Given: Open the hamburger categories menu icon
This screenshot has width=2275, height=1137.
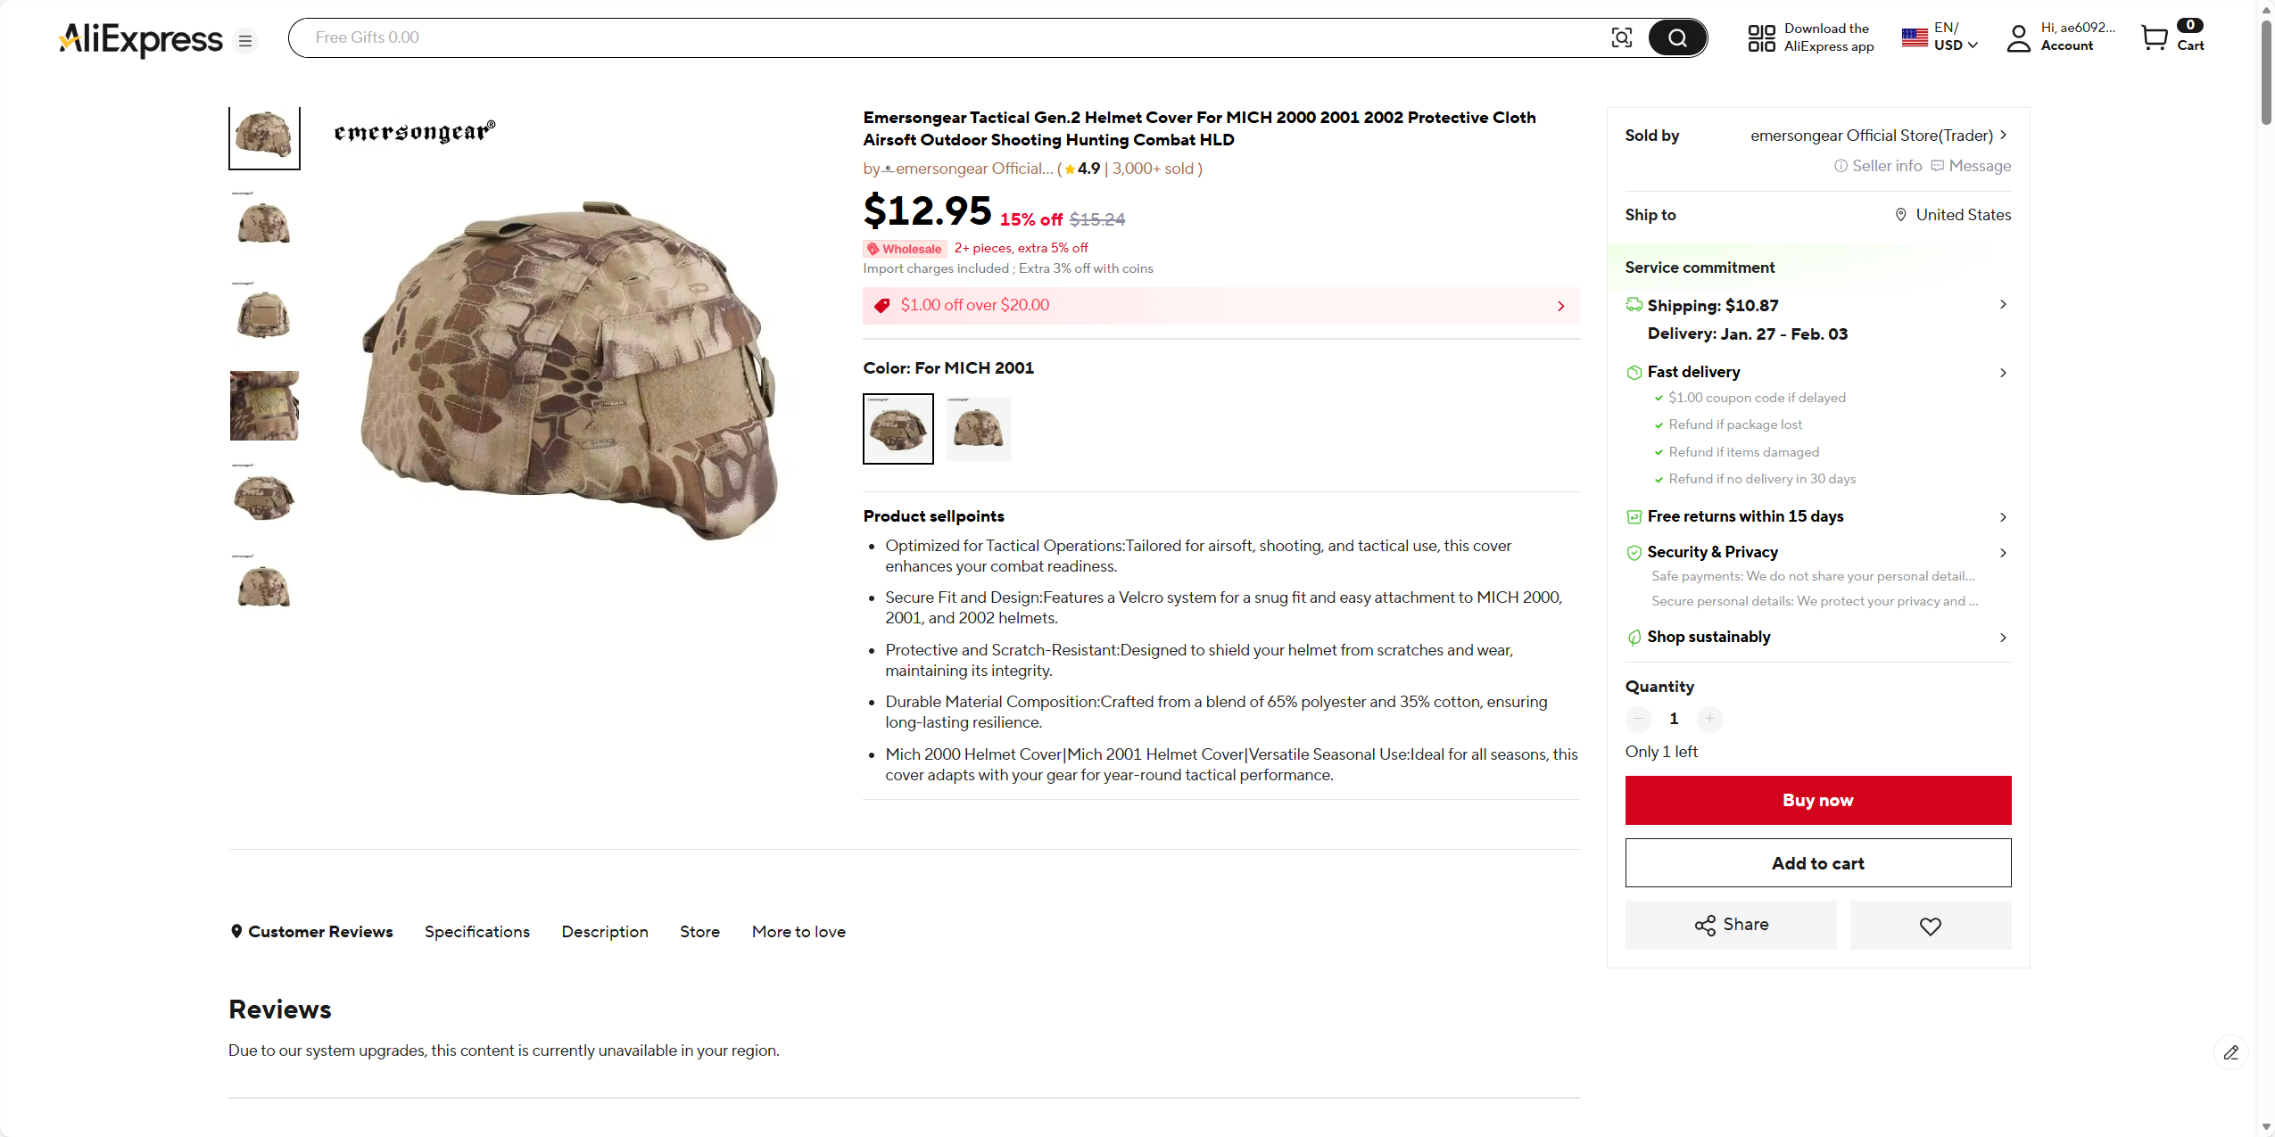Looking at the screenshot, I should [245, 41].
